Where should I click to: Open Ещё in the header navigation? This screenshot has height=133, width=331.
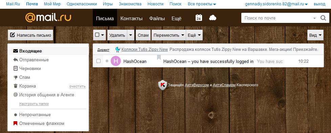tap(176, 18)
